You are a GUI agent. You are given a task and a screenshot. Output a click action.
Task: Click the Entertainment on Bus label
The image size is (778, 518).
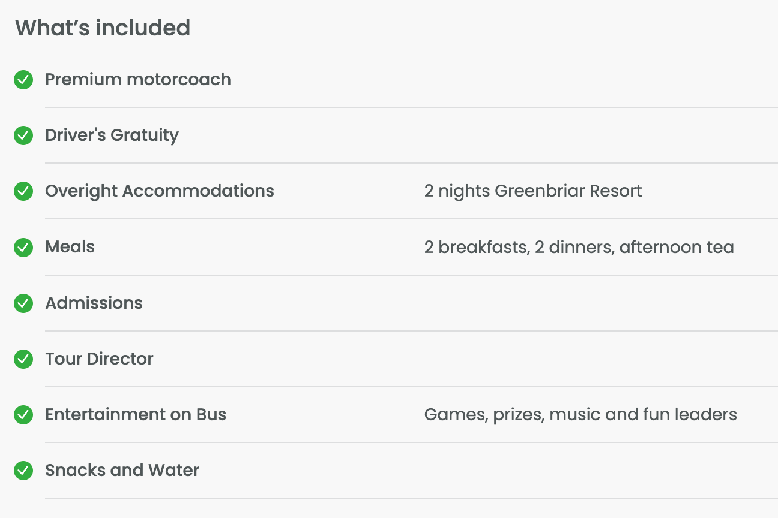[x=136, y=415]
